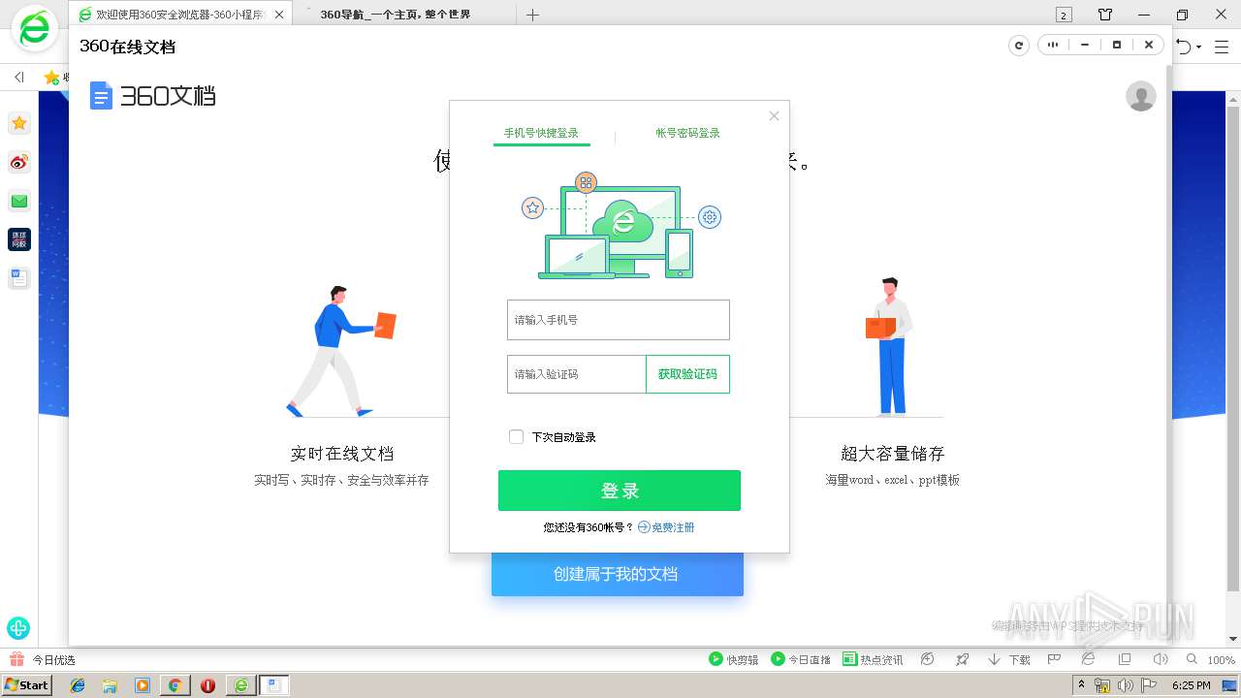Image resolution: width=1241 pixels, height=698 pixels.
Task: Click the accelerator icon in status bar
Action: [x=928, y=659]
